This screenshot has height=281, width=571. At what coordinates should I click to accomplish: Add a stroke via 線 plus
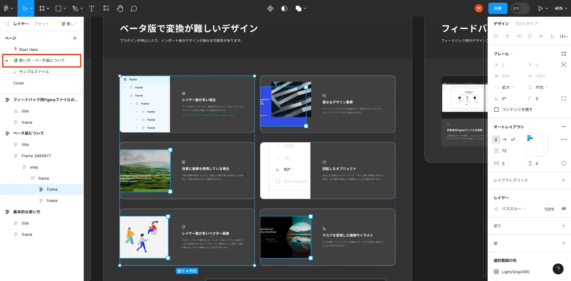click(563, 243)
